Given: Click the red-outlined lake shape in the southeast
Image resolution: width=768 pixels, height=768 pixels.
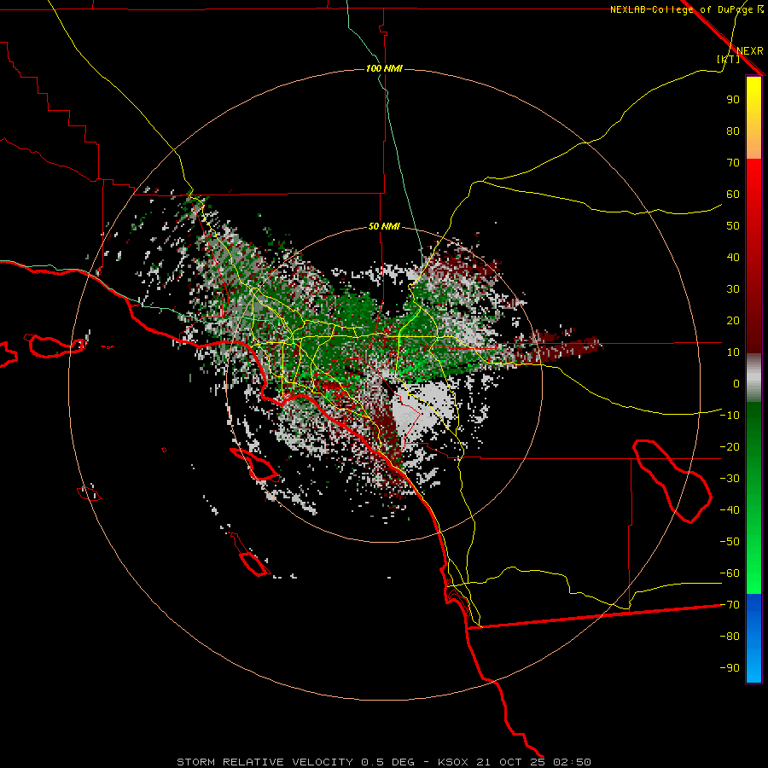Looking at the screenshot, I should click(672, 481).
